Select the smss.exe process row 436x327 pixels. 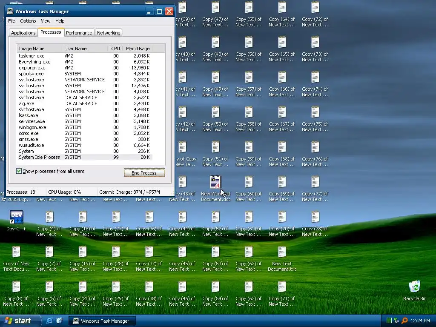85,139
